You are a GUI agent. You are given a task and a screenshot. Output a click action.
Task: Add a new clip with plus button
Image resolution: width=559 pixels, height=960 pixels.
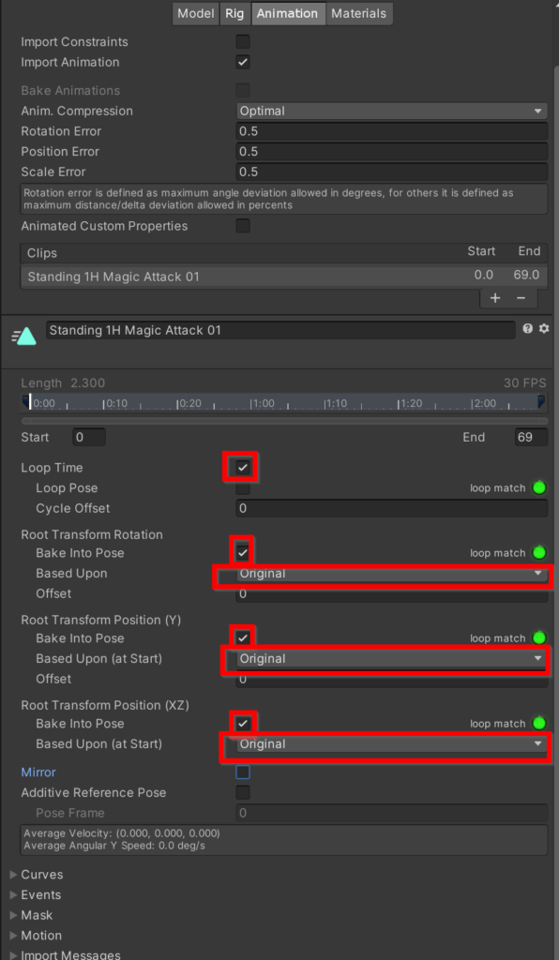[495, 298]
